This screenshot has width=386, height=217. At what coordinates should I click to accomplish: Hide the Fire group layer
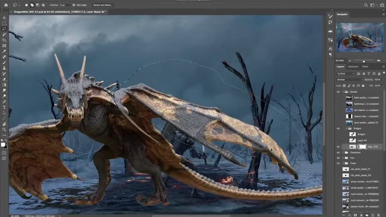click(x=338, y=158)
